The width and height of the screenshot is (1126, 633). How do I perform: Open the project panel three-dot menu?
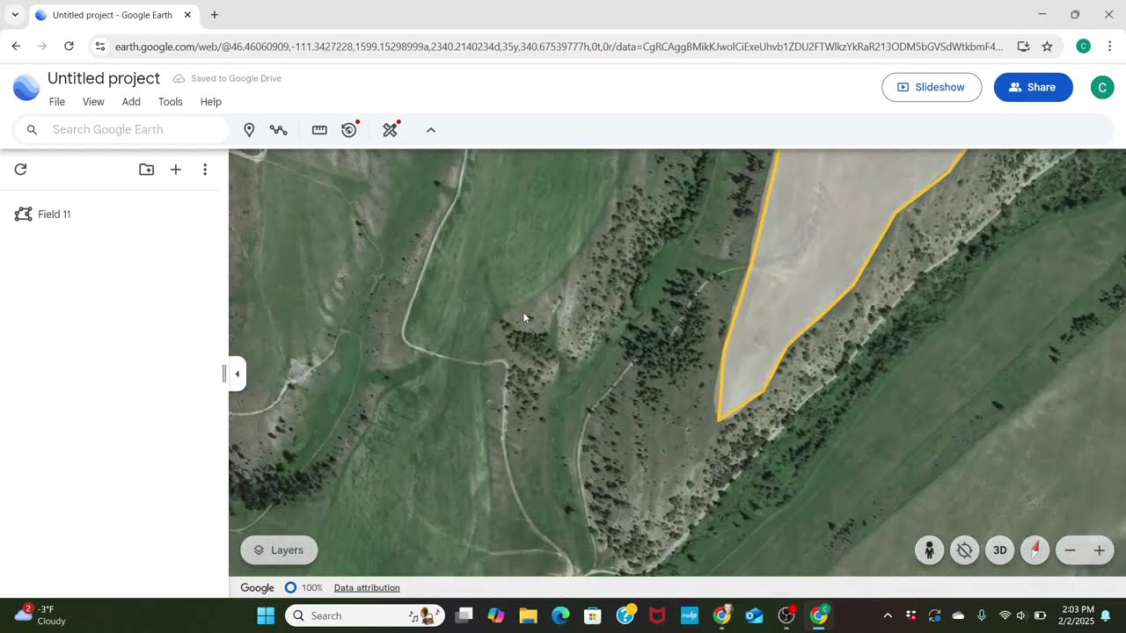coord(205,170)
